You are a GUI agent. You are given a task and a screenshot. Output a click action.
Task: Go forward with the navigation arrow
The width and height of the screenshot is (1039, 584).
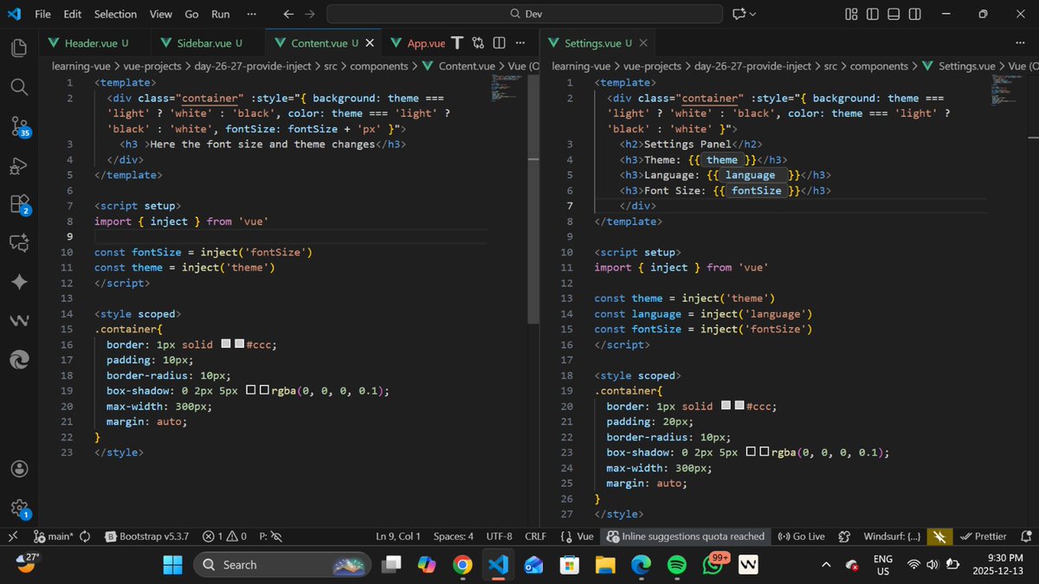point(310,14)
